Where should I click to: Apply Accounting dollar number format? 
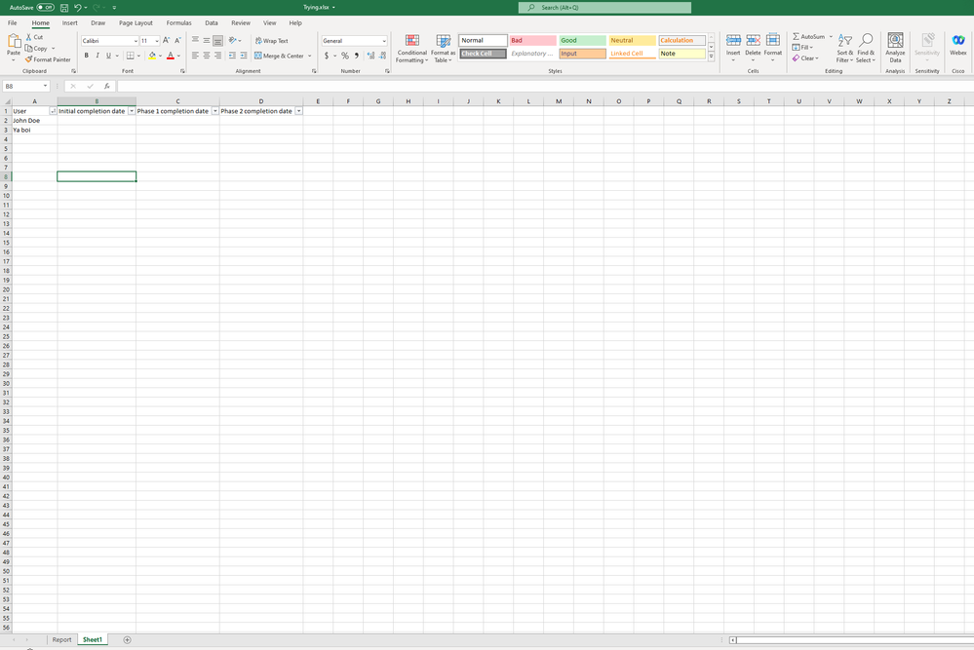326,56
